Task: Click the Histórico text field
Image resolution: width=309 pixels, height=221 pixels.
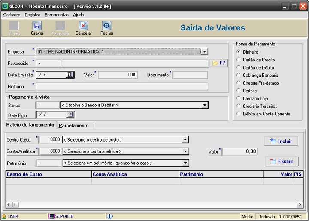Action: tap(122, 87)
